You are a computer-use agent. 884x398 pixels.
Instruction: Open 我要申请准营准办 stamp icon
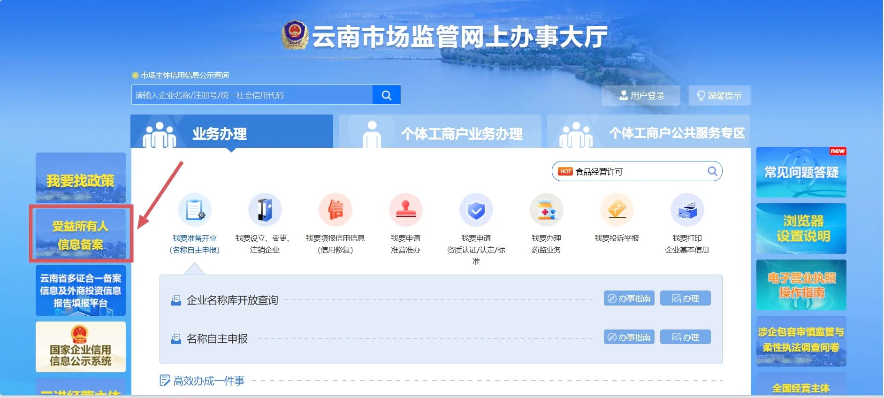pos(405,210)
